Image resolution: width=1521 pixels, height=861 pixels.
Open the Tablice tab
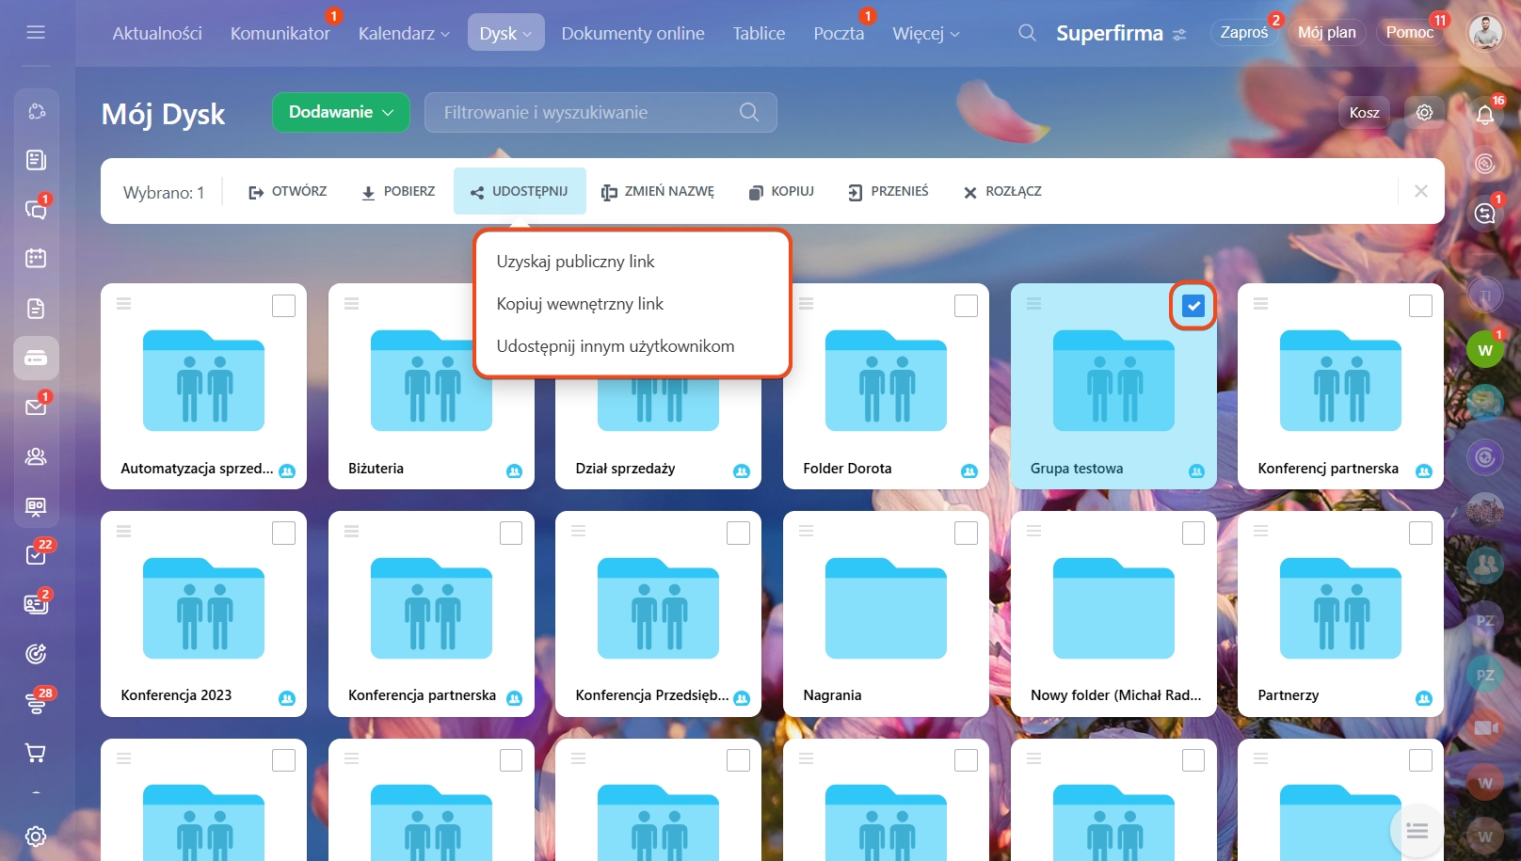point(759,33)
